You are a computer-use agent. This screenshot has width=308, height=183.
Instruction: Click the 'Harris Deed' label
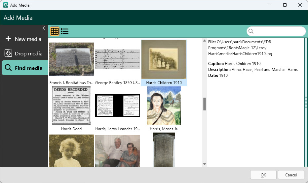(x=71, y=129)
